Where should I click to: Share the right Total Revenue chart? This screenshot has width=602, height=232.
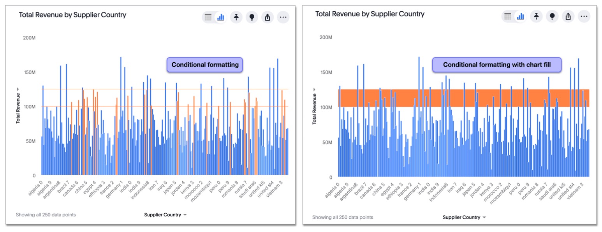(x=568, y=16)
